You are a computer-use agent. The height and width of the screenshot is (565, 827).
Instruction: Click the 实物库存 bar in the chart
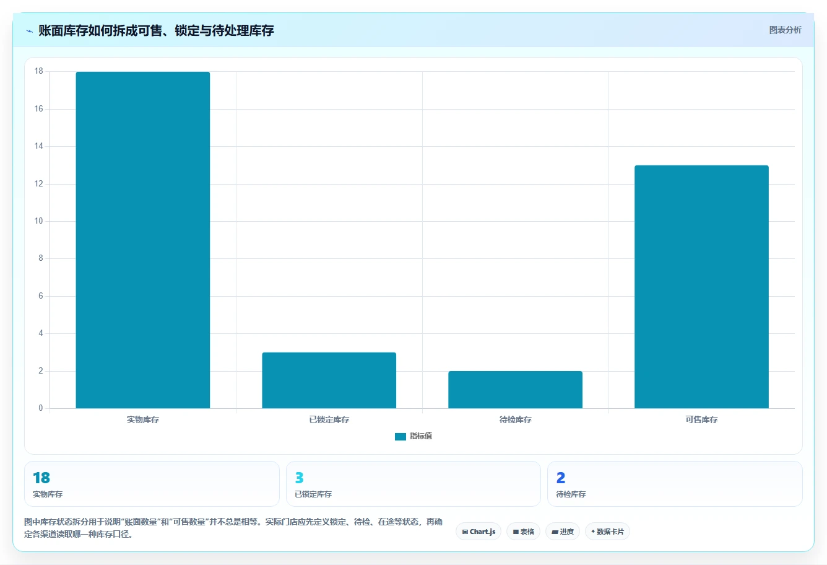click(x=143, y=240)
